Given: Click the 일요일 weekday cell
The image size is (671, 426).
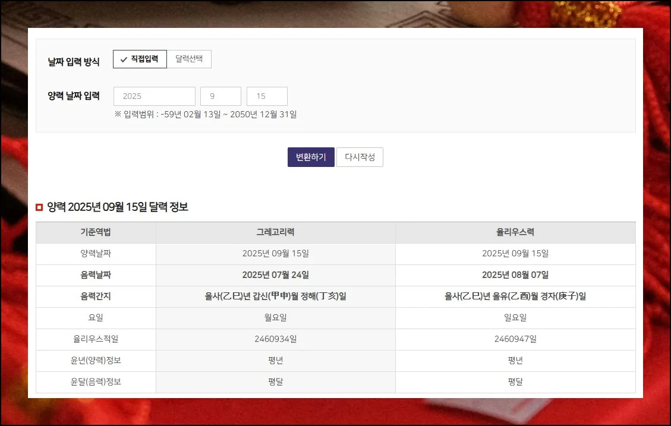Looking at the screenshot, I should click(515, 318).
